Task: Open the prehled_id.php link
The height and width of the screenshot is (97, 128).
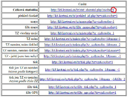Action: [x=82, y=16]
